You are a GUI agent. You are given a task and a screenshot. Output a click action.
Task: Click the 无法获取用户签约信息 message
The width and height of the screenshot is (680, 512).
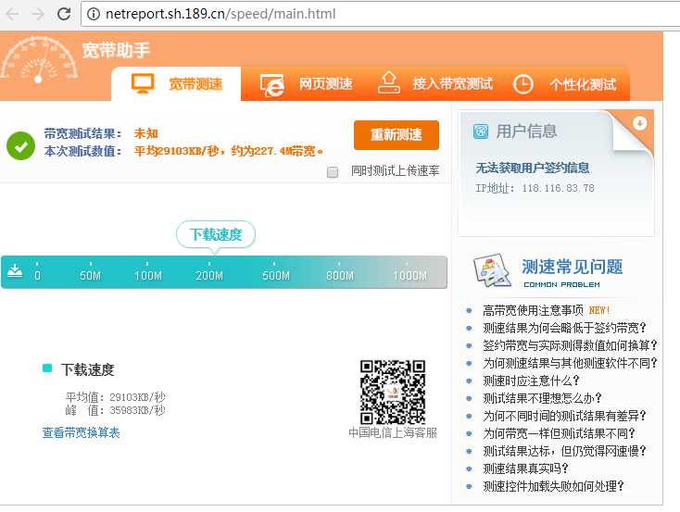click(x=533, y=168)
